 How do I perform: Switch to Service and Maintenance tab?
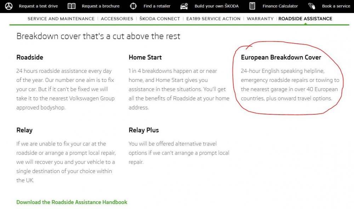pos(61,19)
